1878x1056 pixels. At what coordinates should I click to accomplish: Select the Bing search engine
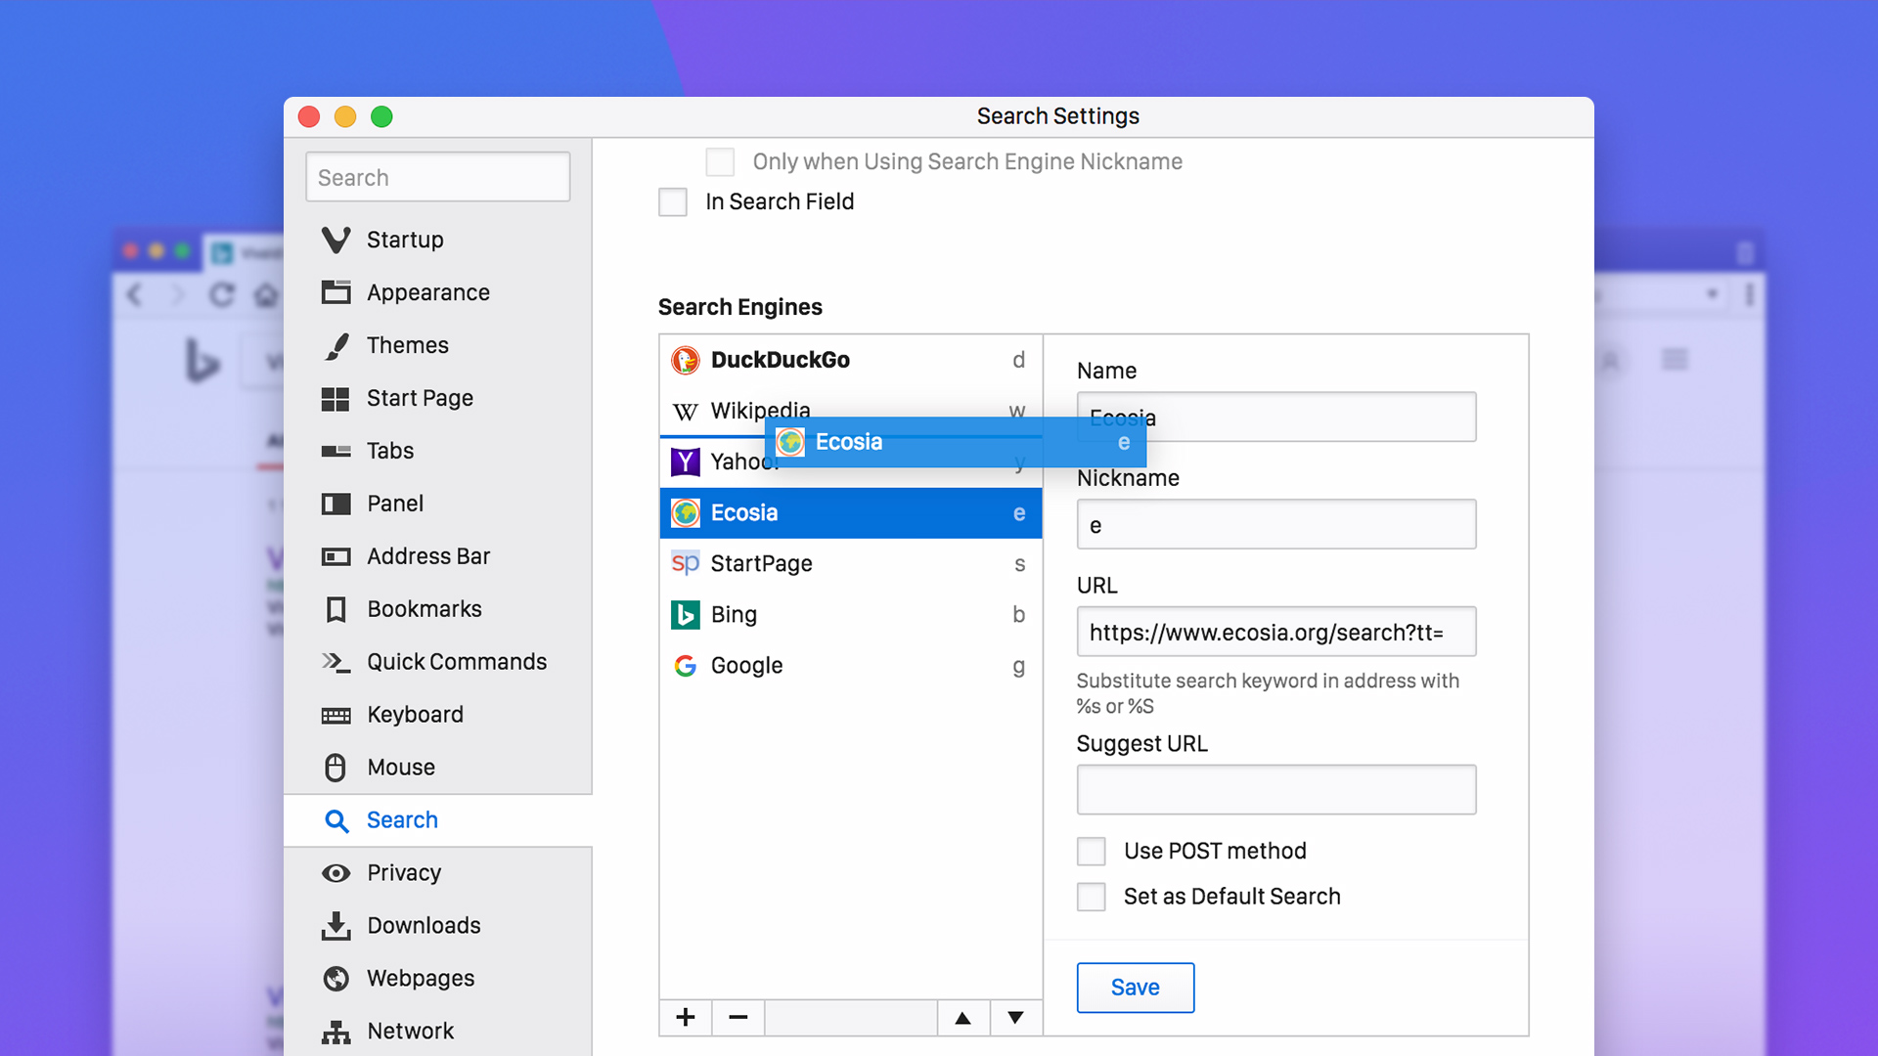coord(849,614)
